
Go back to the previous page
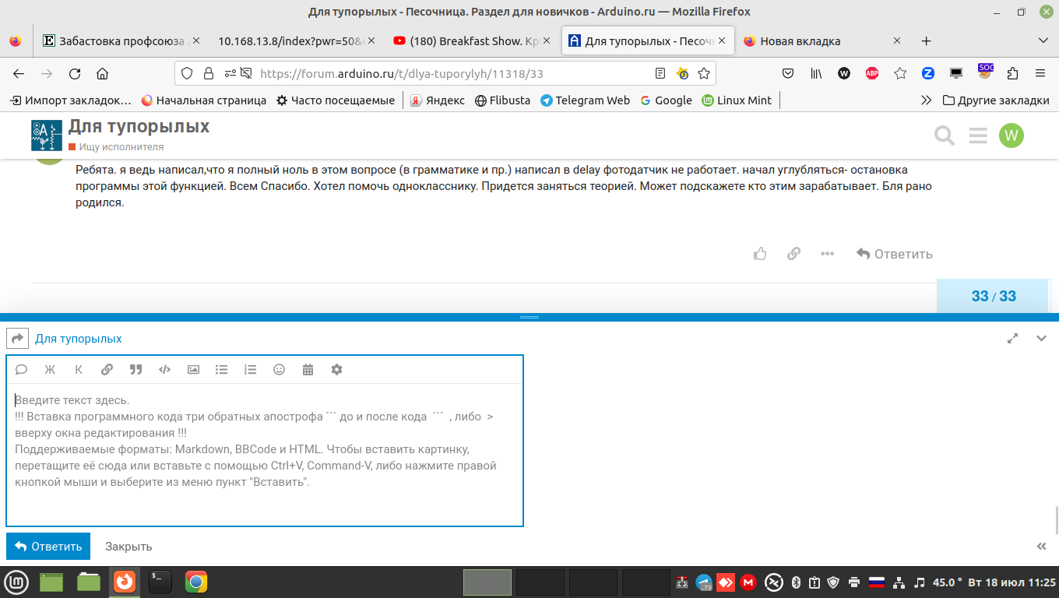(19, 73)
